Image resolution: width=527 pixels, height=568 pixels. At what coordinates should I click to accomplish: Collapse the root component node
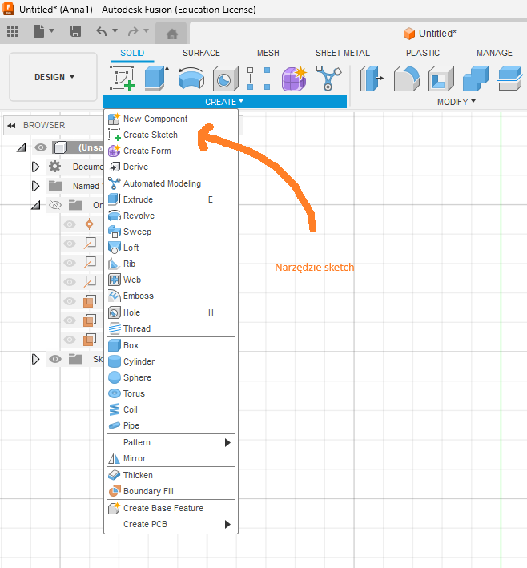click(x=22, y=147)
